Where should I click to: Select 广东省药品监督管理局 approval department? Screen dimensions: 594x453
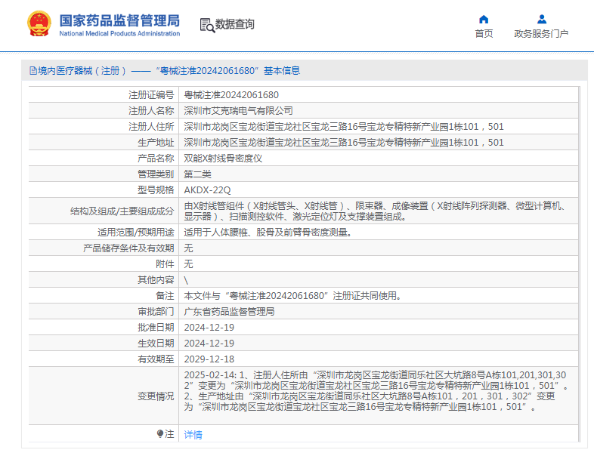click(x=229, y=312)
